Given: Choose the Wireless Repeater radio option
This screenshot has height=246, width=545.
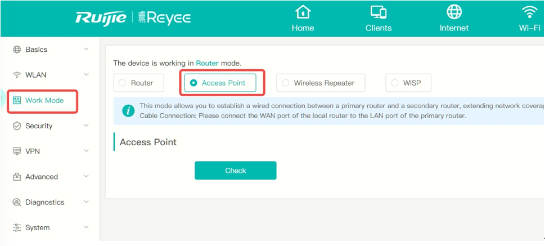Looking at the screenshot, I should [285, 83].
